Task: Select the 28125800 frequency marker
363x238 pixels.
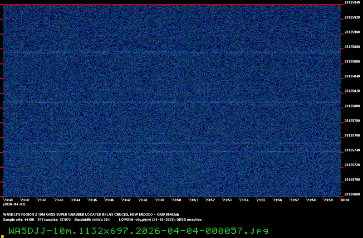Action: pos(352,106)
